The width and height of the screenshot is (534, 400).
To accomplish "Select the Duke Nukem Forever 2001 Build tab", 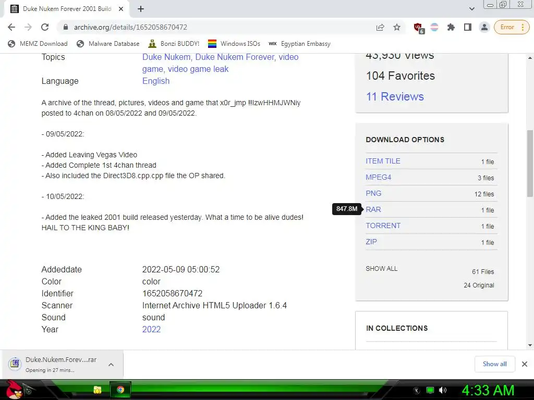I will click(67, 9).
